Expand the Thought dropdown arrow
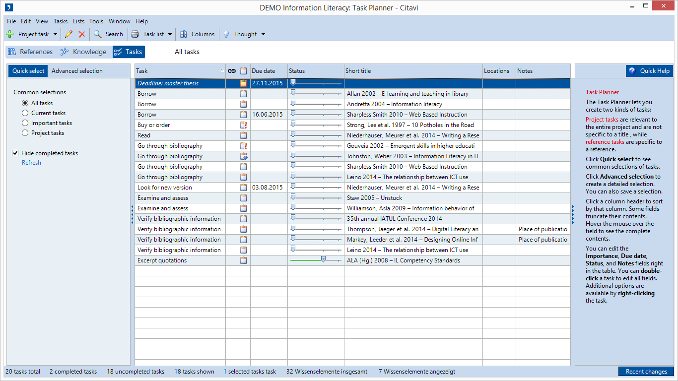The image size is (678, 381). (x=263, y=34)
